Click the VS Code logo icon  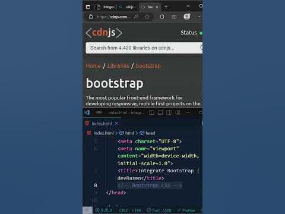(87, 112)
